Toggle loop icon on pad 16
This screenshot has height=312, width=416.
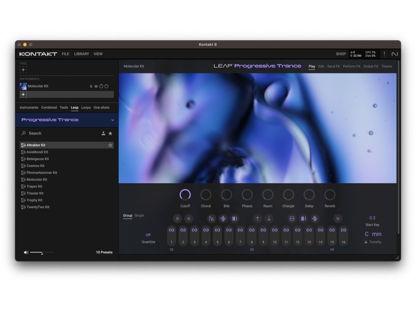point(343,230)
